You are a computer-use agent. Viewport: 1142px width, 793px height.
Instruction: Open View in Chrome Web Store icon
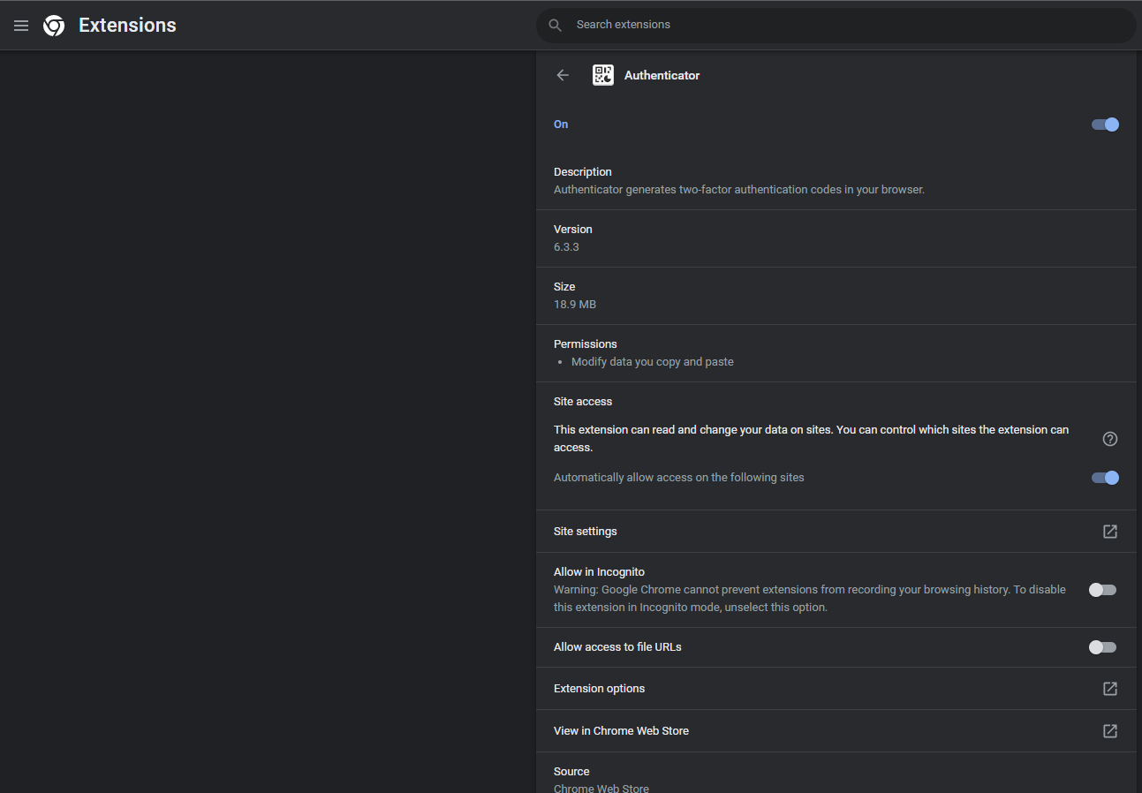pos(1110,731)
